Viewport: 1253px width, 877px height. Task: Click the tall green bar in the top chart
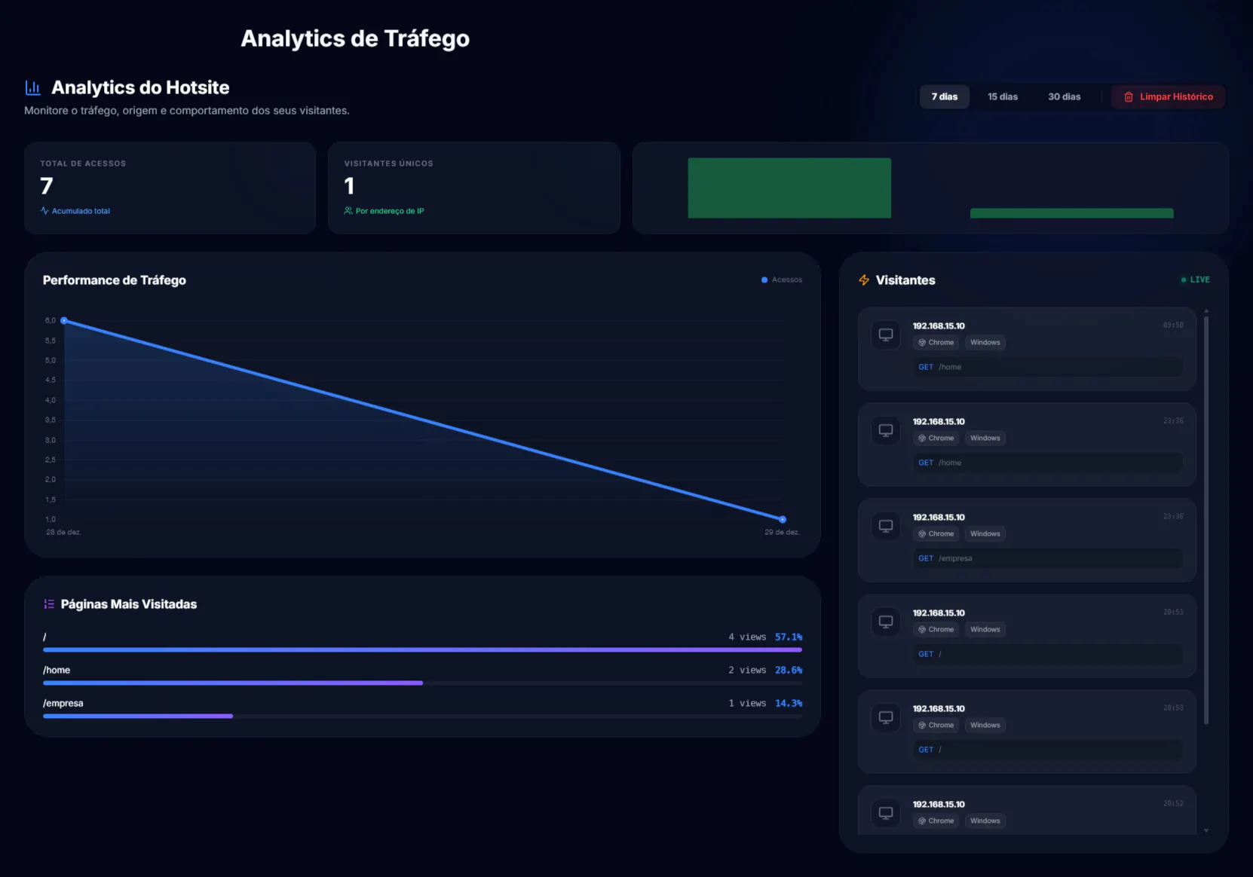click(x=789, y=188)
